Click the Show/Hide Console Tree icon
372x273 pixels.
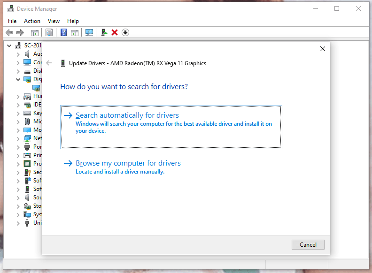coord(34,32)
